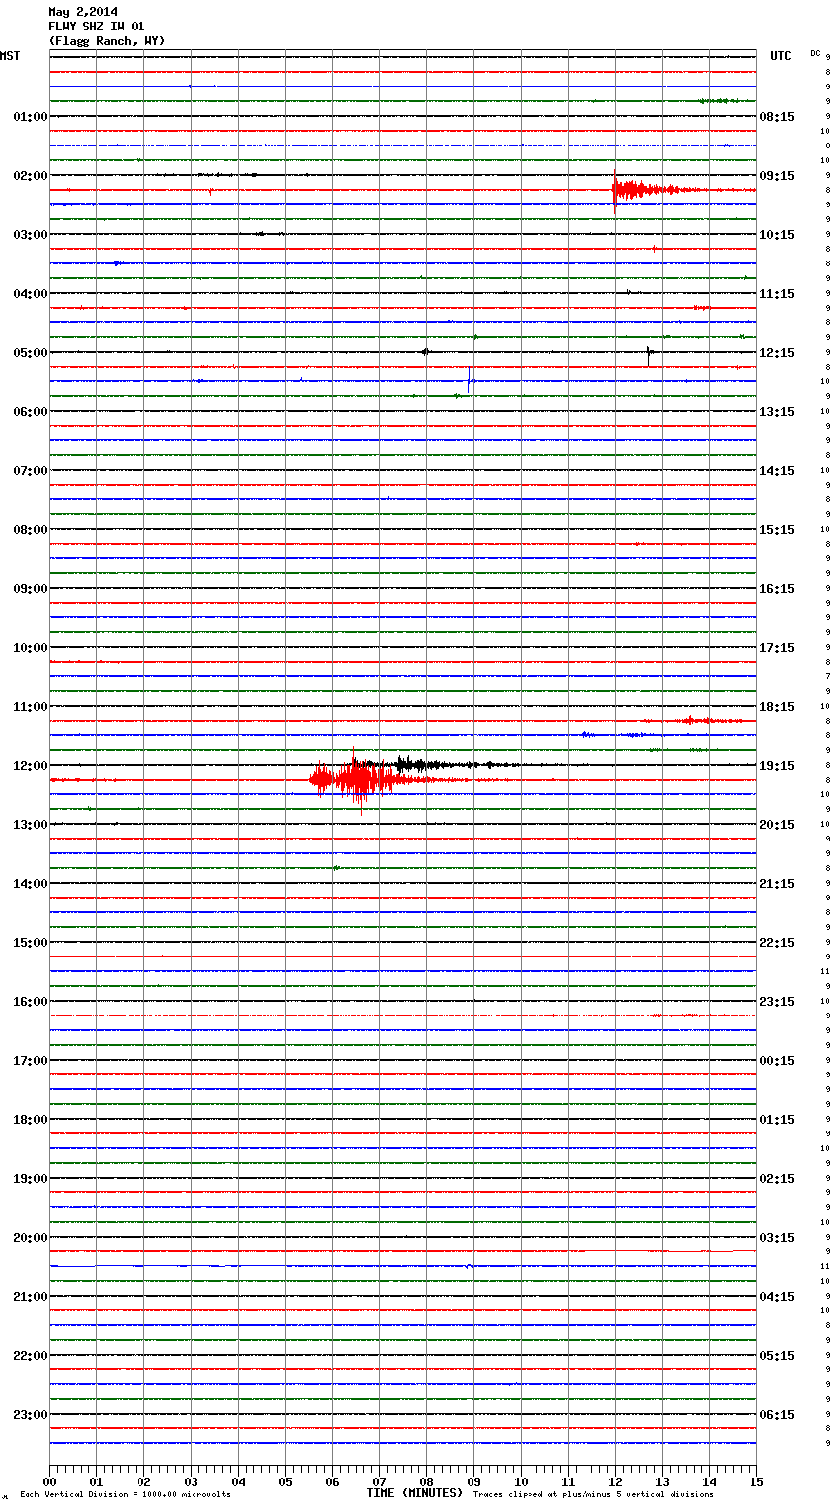The height and width of the screenshot is (1508, 835).
Task: Click the 06:15 UTC time label
Action: (x=777, y=1415)
